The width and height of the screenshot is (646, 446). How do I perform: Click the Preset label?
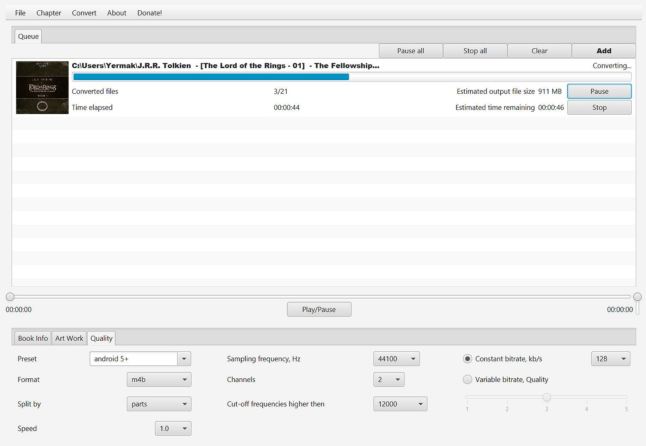click(27, 359)
